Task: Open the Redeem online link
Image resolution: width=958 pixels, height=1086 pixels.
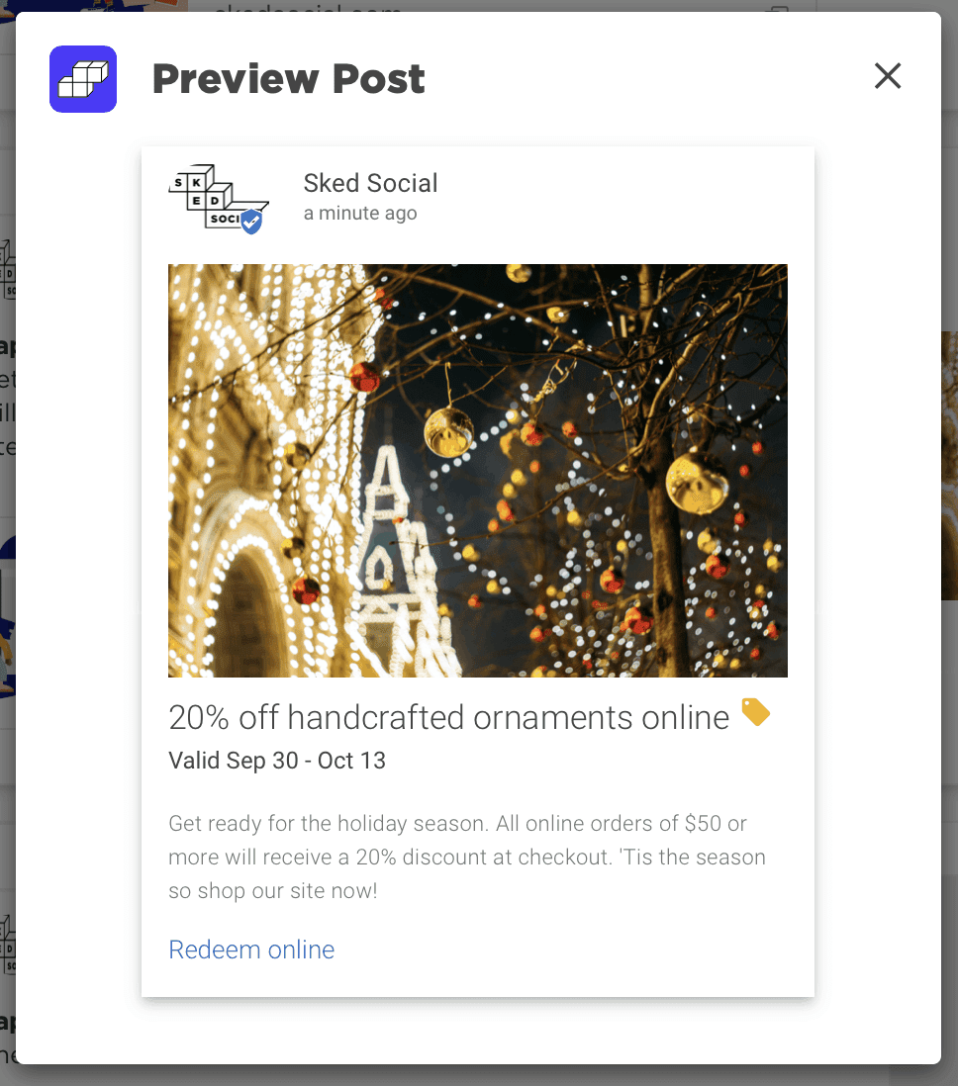Action: [x=251, y=950]
